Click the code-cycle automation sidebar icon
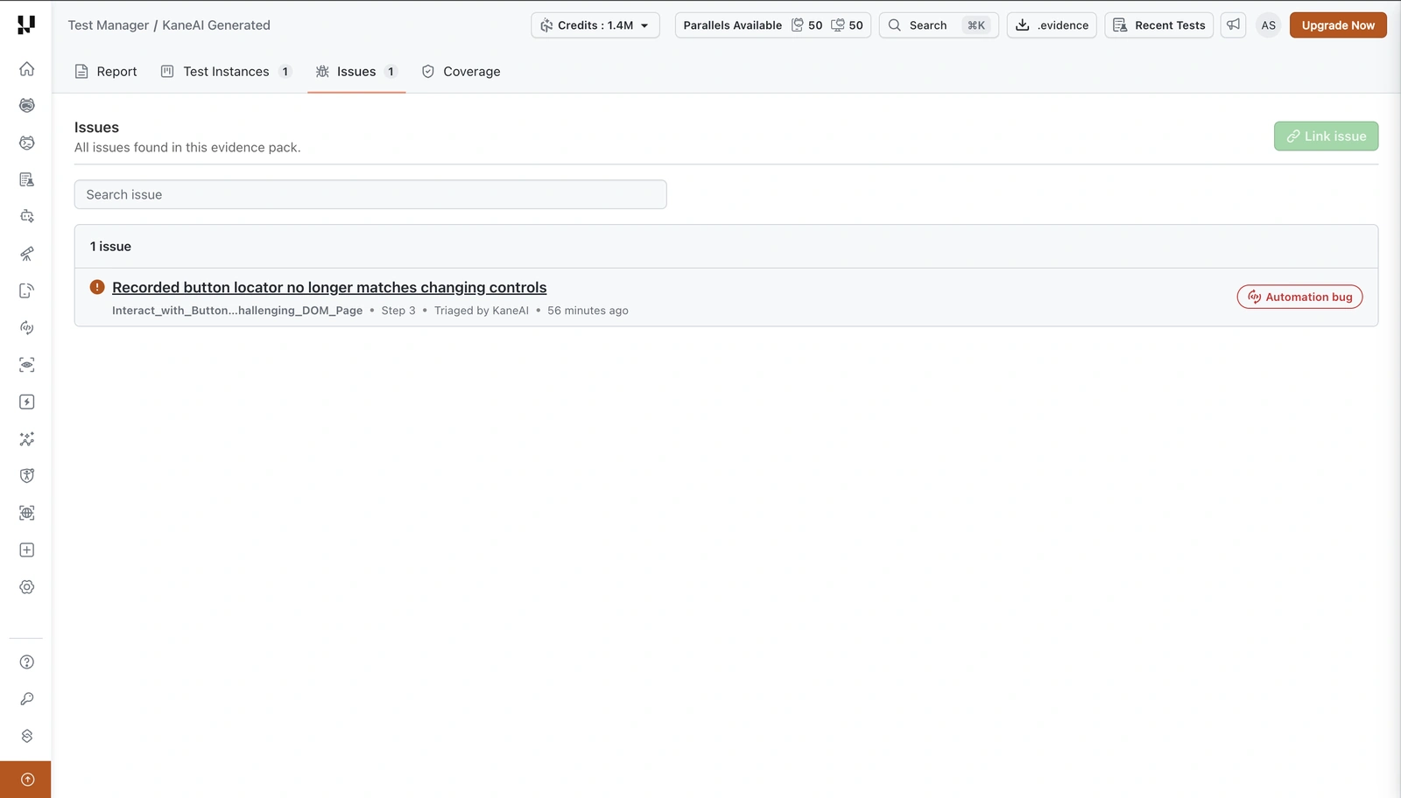1401x798 pixels. click(x=27, y=328)
